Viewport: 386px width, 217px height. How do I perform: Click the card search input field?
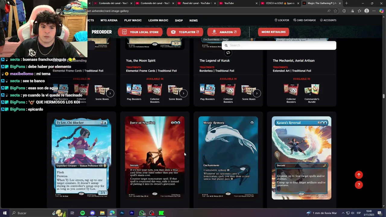click(x=279, y=46)
